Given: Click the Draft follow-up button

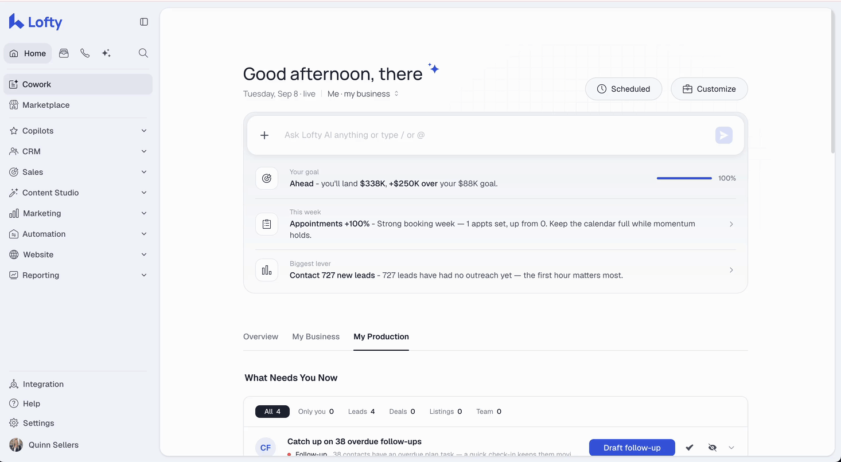Looking at the screenshot, I should (x=632, y=448).
